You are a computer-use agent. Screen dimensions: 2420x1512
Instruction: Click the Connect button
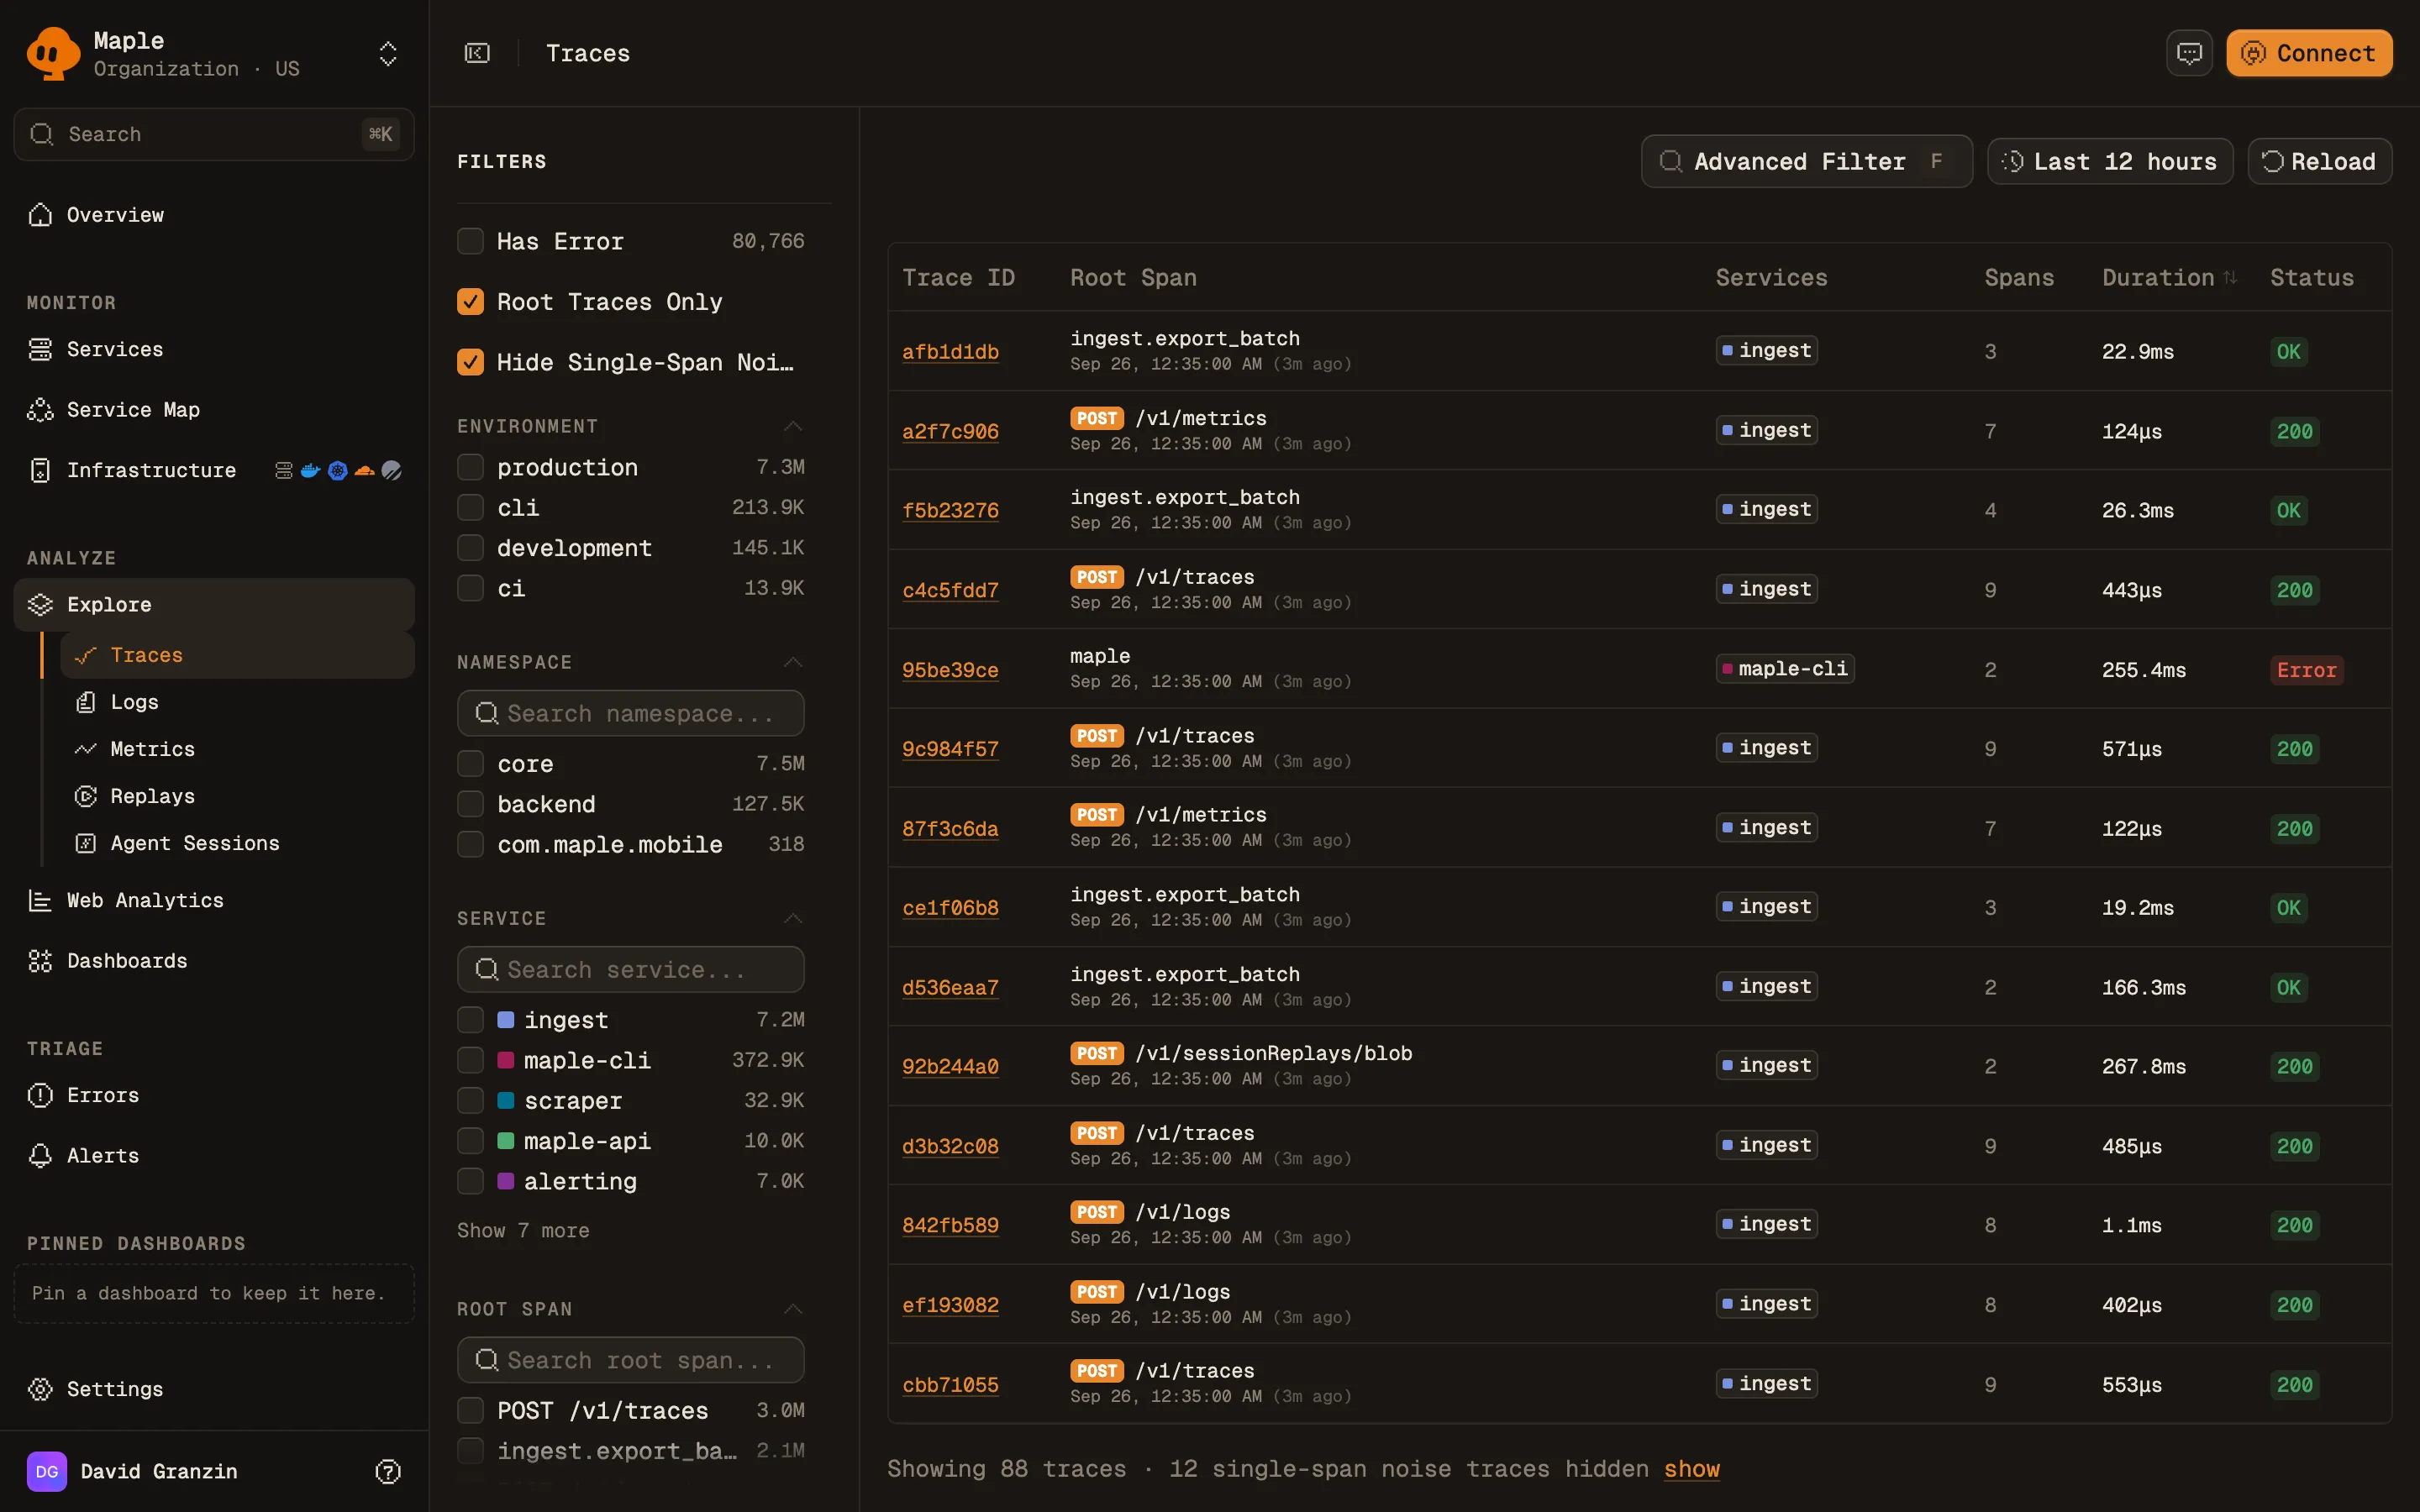click(x=2308, y=53)
